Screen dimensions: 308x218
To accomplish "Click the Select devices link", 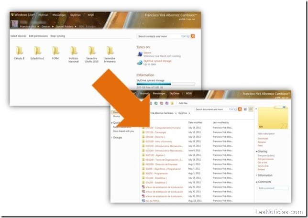I will coord(18,36).
